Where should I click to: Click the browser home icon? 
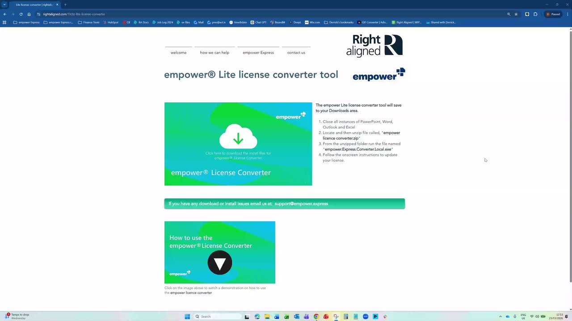click(29, 14)
